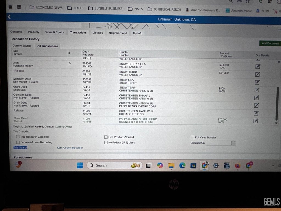
Task: Open the Kern County Recorder link
Action: click(70, 148)
